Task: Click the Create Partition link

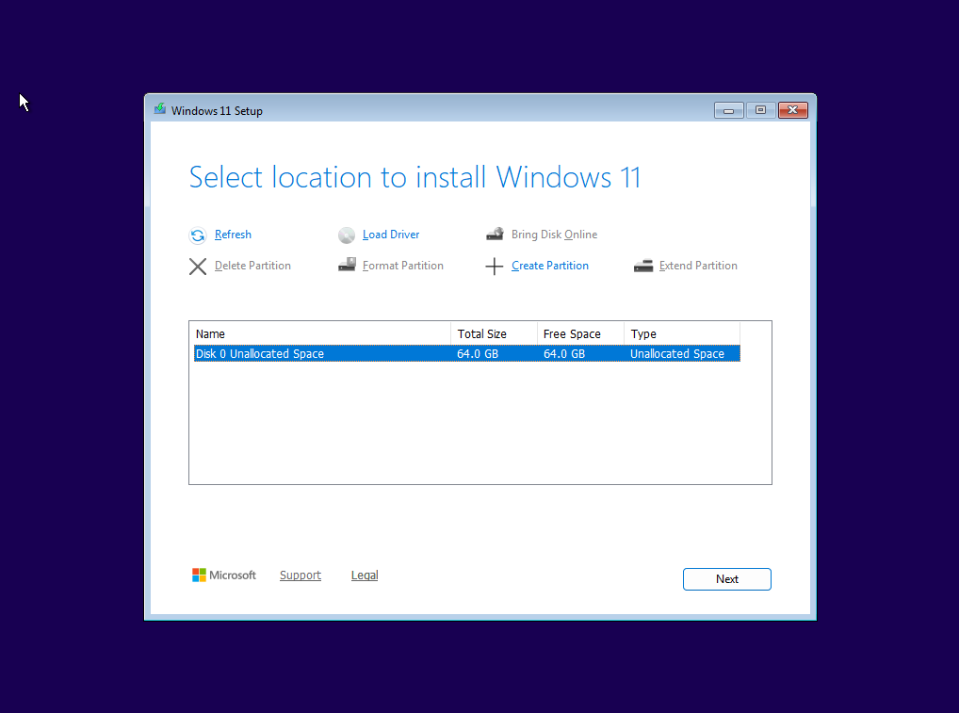Action: click(x=550, y=266)
